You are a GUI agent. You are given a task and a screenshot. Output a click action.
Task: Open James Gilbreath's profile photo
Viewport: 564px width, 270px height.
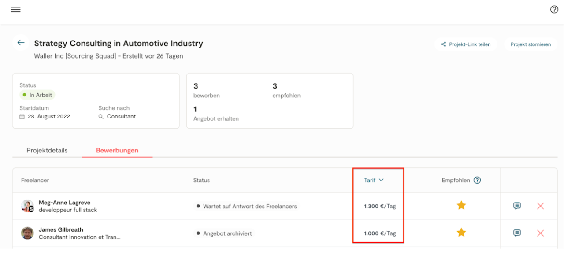(27, 233)
